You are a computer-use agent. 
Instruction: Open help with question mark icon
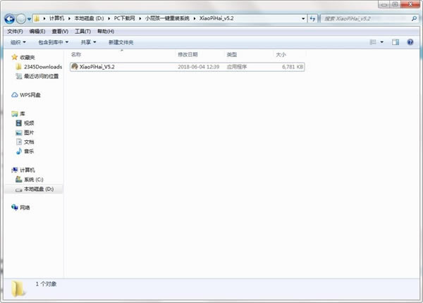coord(410,42)
